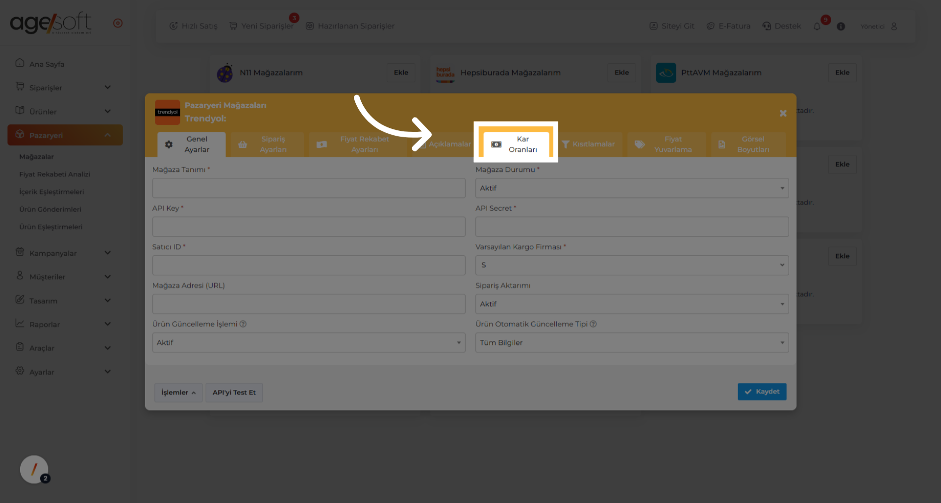Close the Pazaryeri Mağazaları dialog
This screenshot has width=941, height=503.
pyautogui.click(x=783, y=113)
